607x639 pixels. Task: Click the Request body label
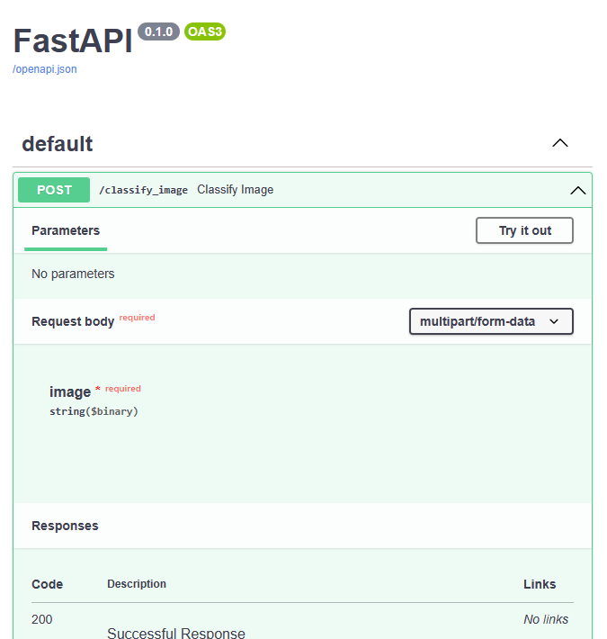coord(73,321)
